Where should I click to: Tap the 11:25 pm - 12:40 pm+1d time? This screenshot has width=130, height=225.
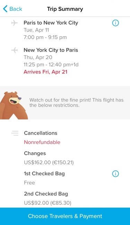coord(51,65)
